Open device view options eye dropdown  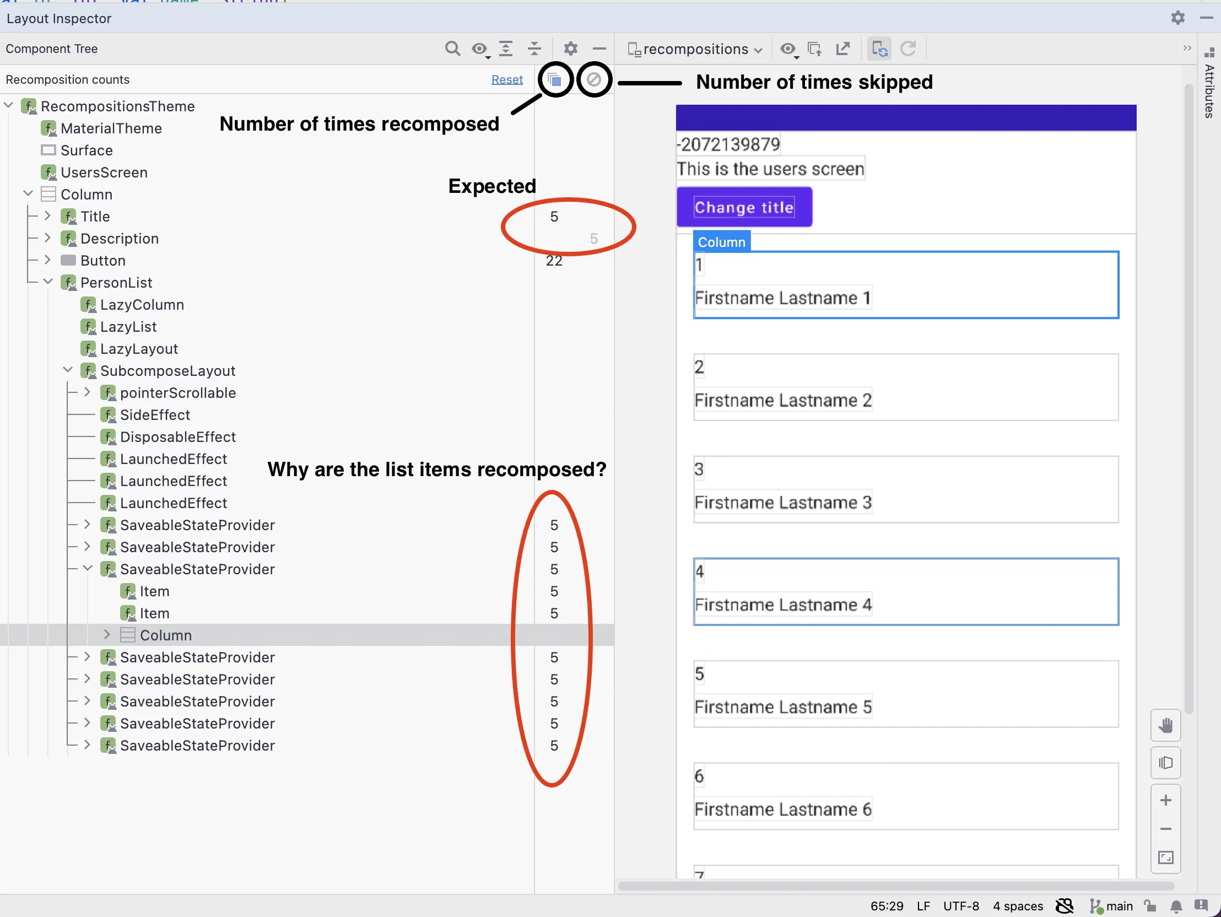789,49
